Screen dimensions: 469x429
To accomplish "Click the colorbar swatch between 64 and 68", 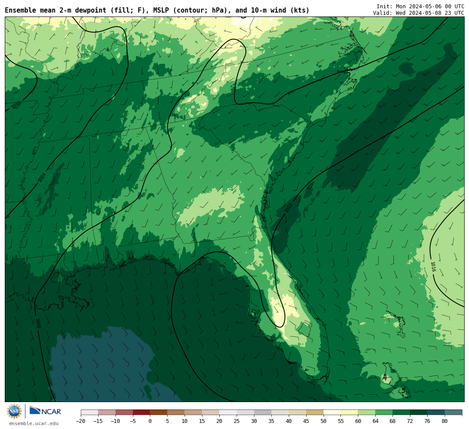I will point(384,412).
